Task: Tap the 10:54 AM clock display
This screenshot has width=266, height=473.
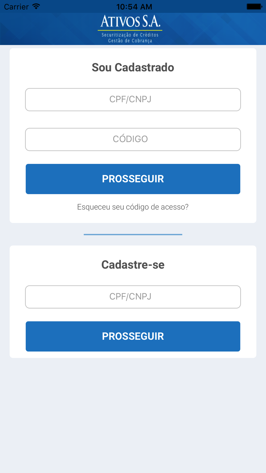Action: coord(134,7)
